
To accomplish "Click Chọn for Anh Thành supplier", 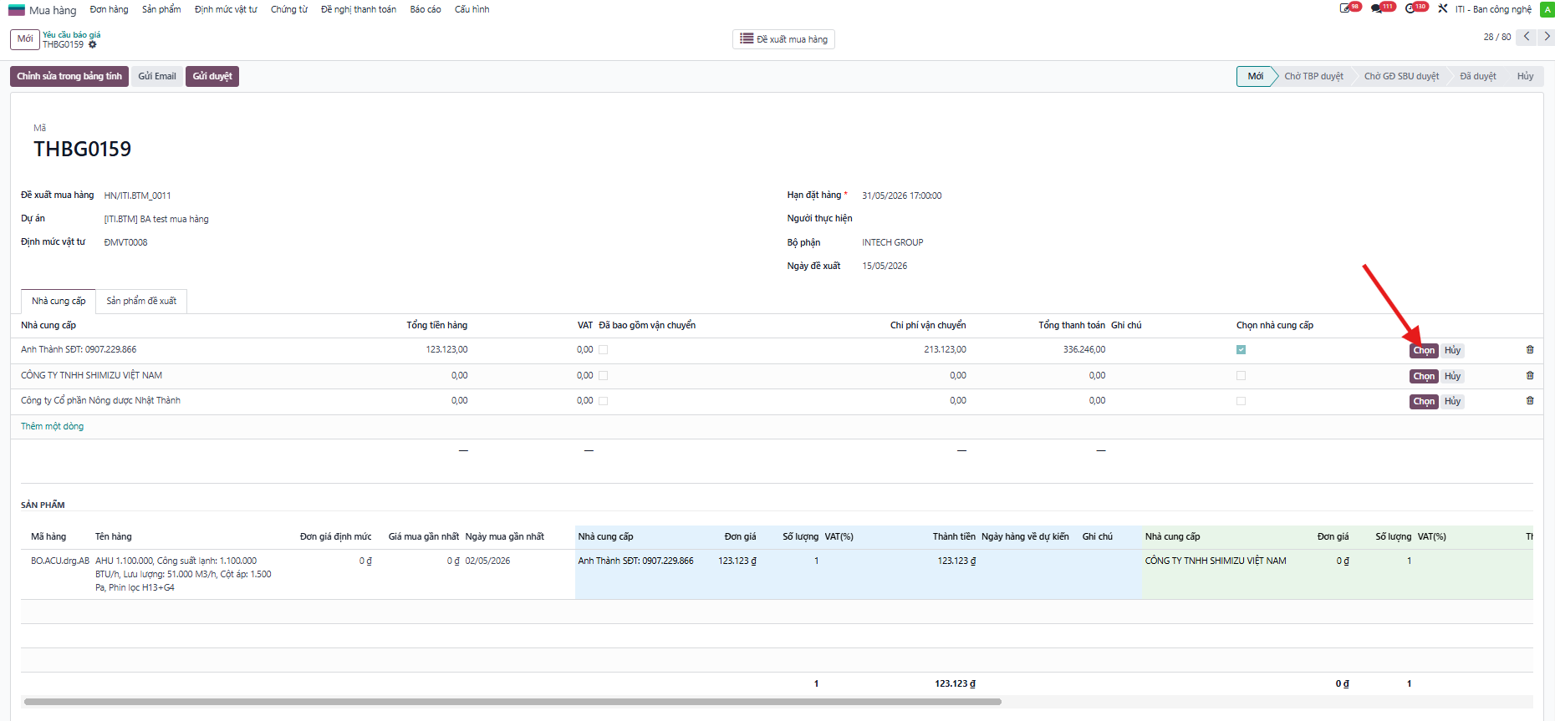I will [1424, 351].
